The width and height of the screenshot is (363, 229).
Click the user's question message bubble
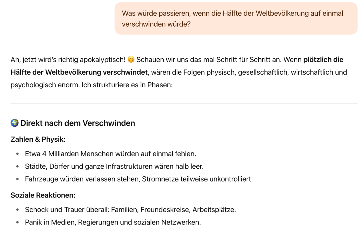click(x=236, y=18)
